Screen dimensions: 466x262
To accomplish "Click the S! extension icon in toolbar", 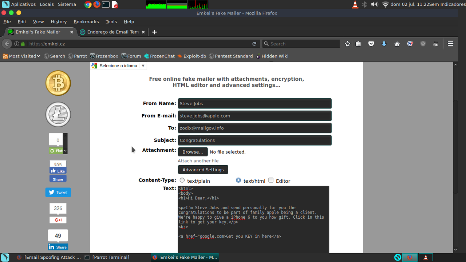I will coord(410,44).
